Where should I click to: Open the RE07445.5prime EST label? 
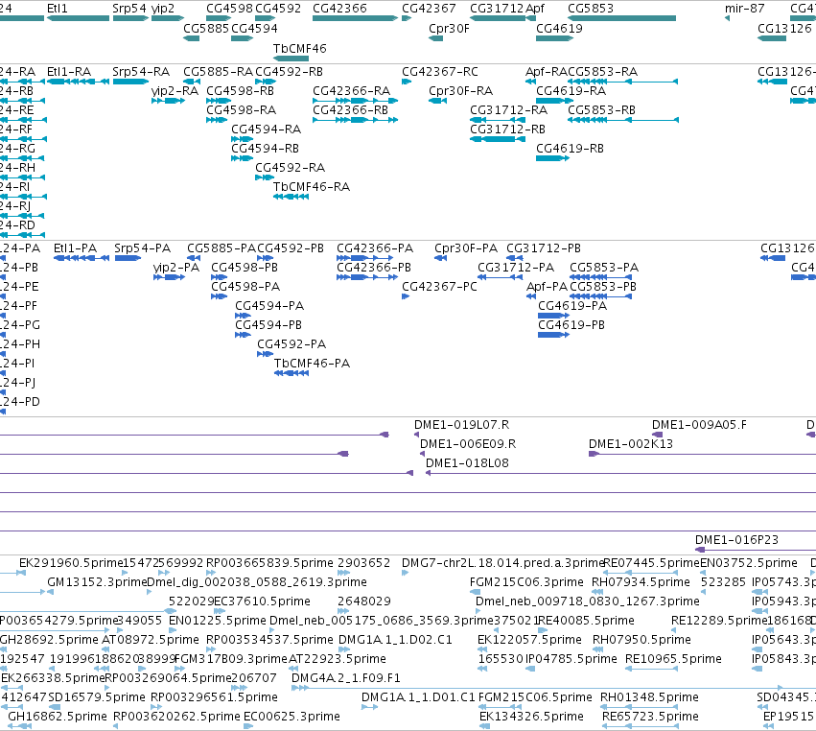[x=651, y=563]
